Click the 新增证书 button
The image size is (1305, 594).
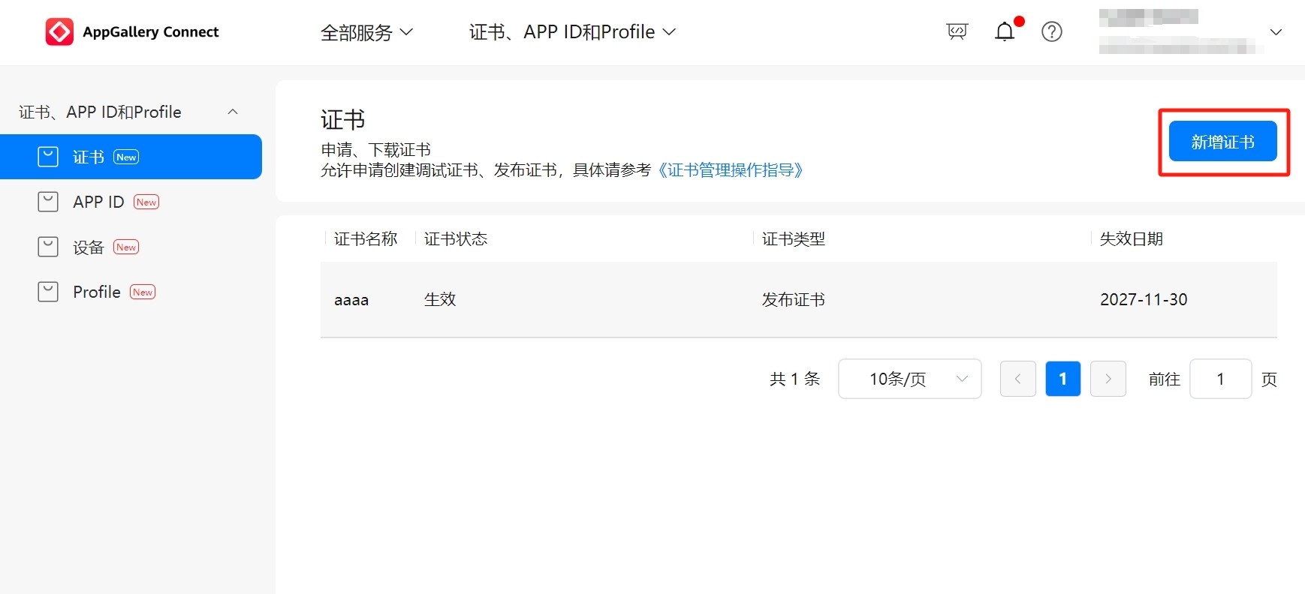(1222, 142)
